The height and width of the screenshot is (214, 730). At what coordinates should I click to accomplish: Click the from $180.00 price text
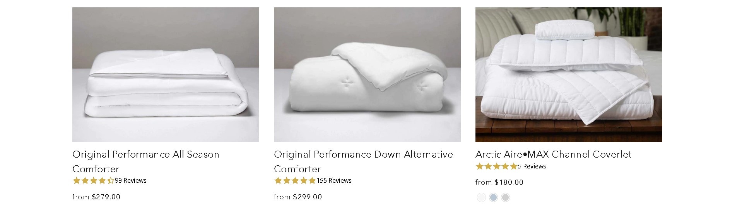click(499, 182)
